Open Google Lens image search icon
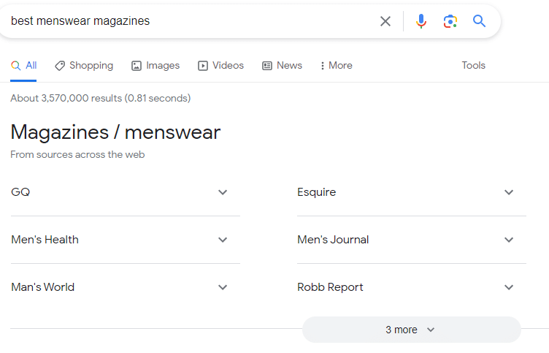This screenshot has width=549, height=353. [x=450, y=21]
